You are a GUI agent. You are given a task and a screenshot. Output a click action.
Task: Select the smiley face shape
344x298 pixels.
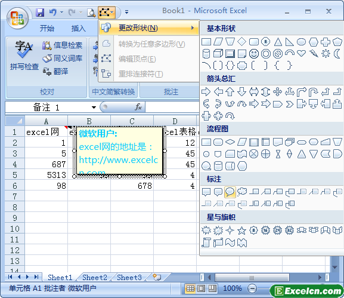253,53
